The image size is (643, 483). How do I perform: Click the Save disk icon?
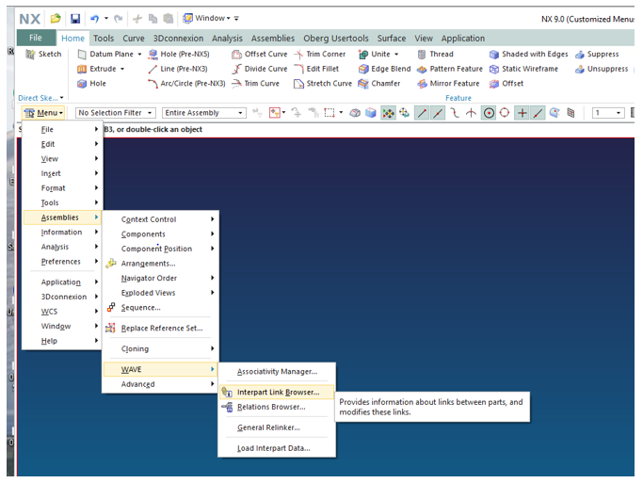75,19
